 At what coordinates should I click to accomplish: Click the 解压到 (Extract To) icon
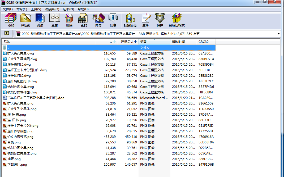coord(25,20)
